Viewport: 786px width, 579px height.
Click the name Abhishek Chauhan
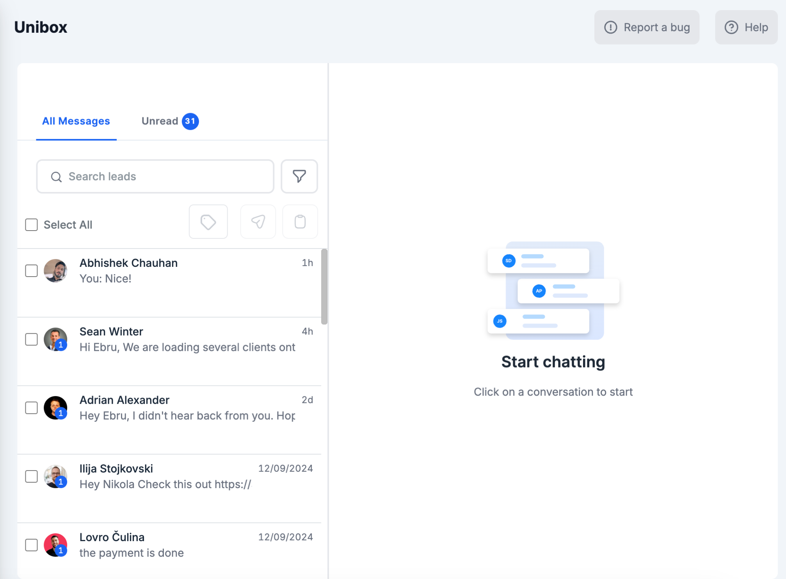click(x=128, y=263)
